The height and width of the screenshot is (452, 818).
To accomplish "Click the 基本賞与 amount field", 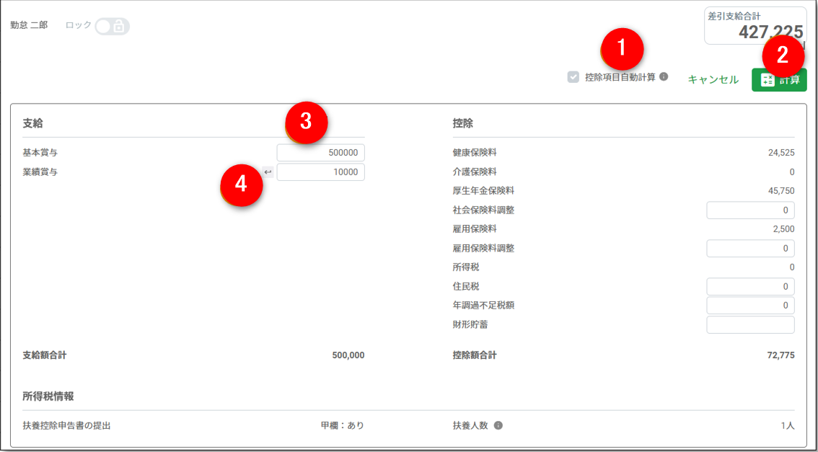I will pos(320,153).
